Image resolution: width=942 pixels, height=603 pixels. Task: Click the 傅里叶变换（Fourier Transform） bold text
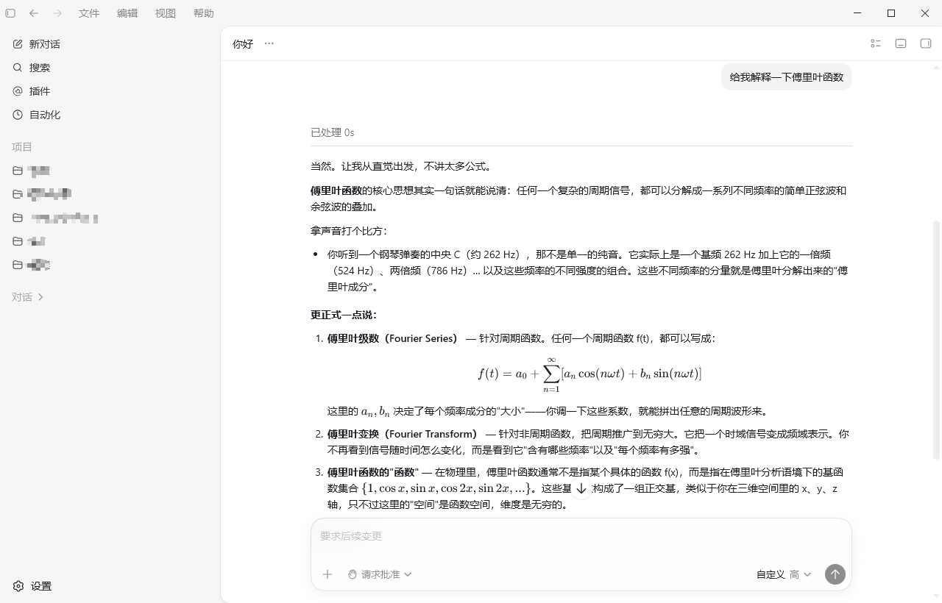point(402,434)
